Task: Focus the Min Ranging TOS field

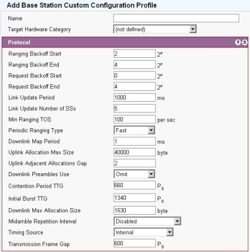Action: click(134, 119)
